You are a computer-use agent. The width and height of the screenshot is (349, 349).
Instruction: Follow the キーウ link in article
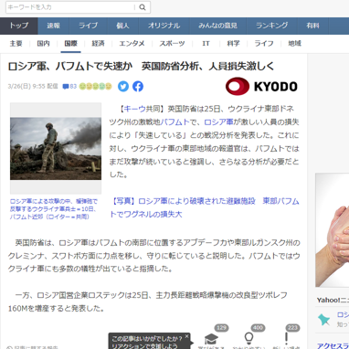pyautogui.click(x=134, y=109)
